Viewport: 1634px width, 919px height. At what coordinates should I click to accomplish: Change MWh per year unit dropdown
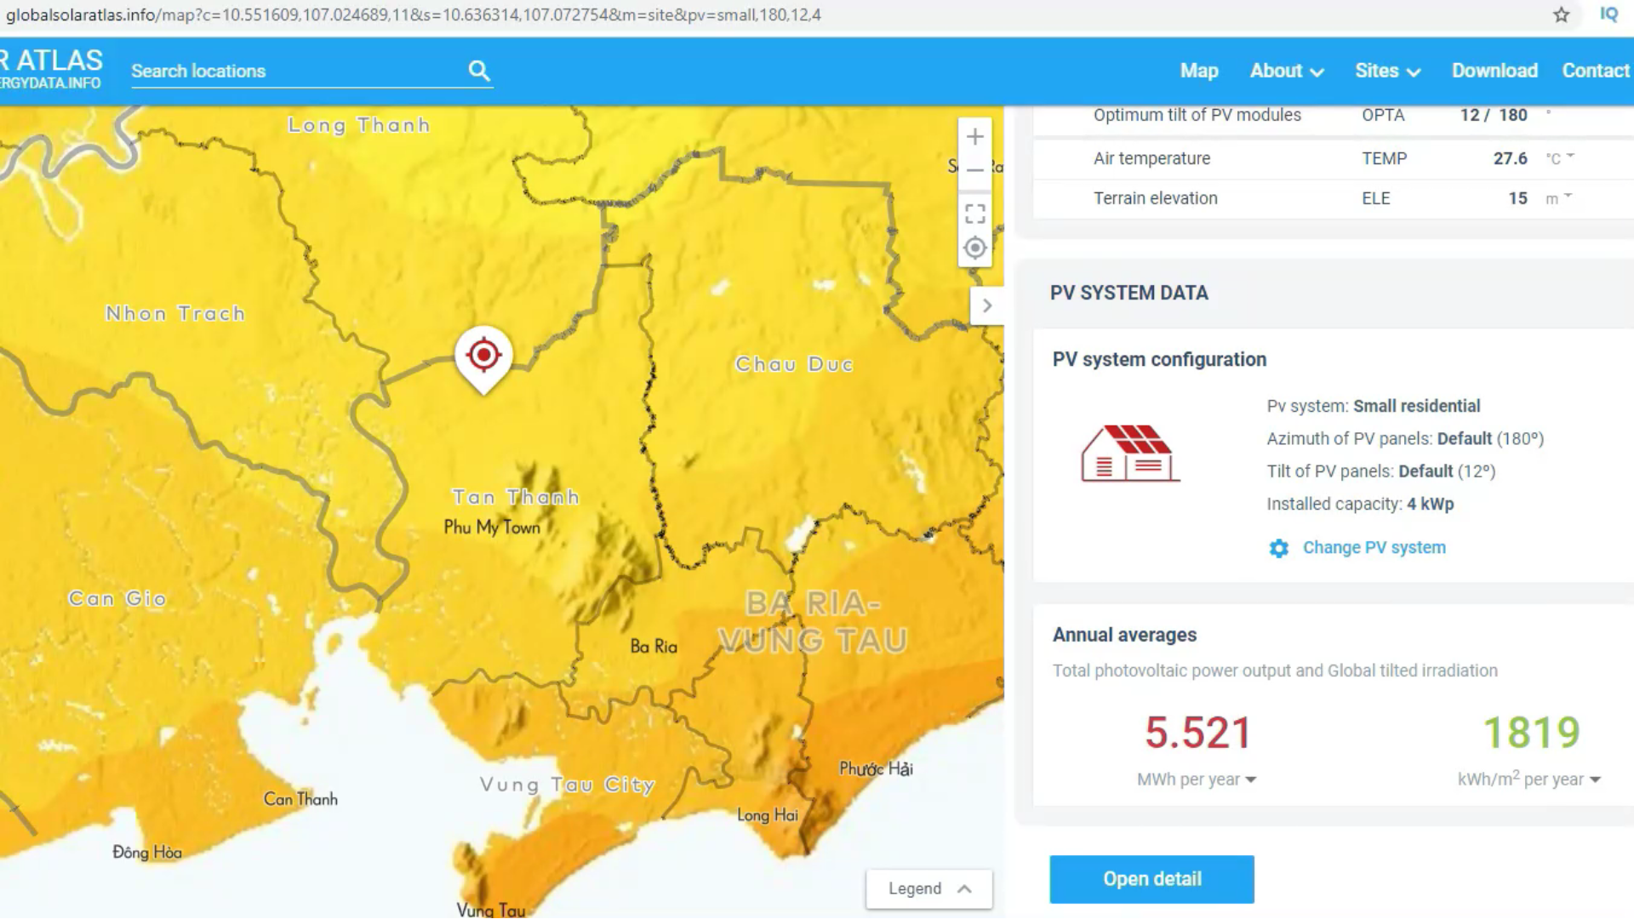(1196, 779)
